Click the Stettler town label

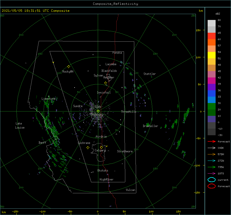coord(150,74)
